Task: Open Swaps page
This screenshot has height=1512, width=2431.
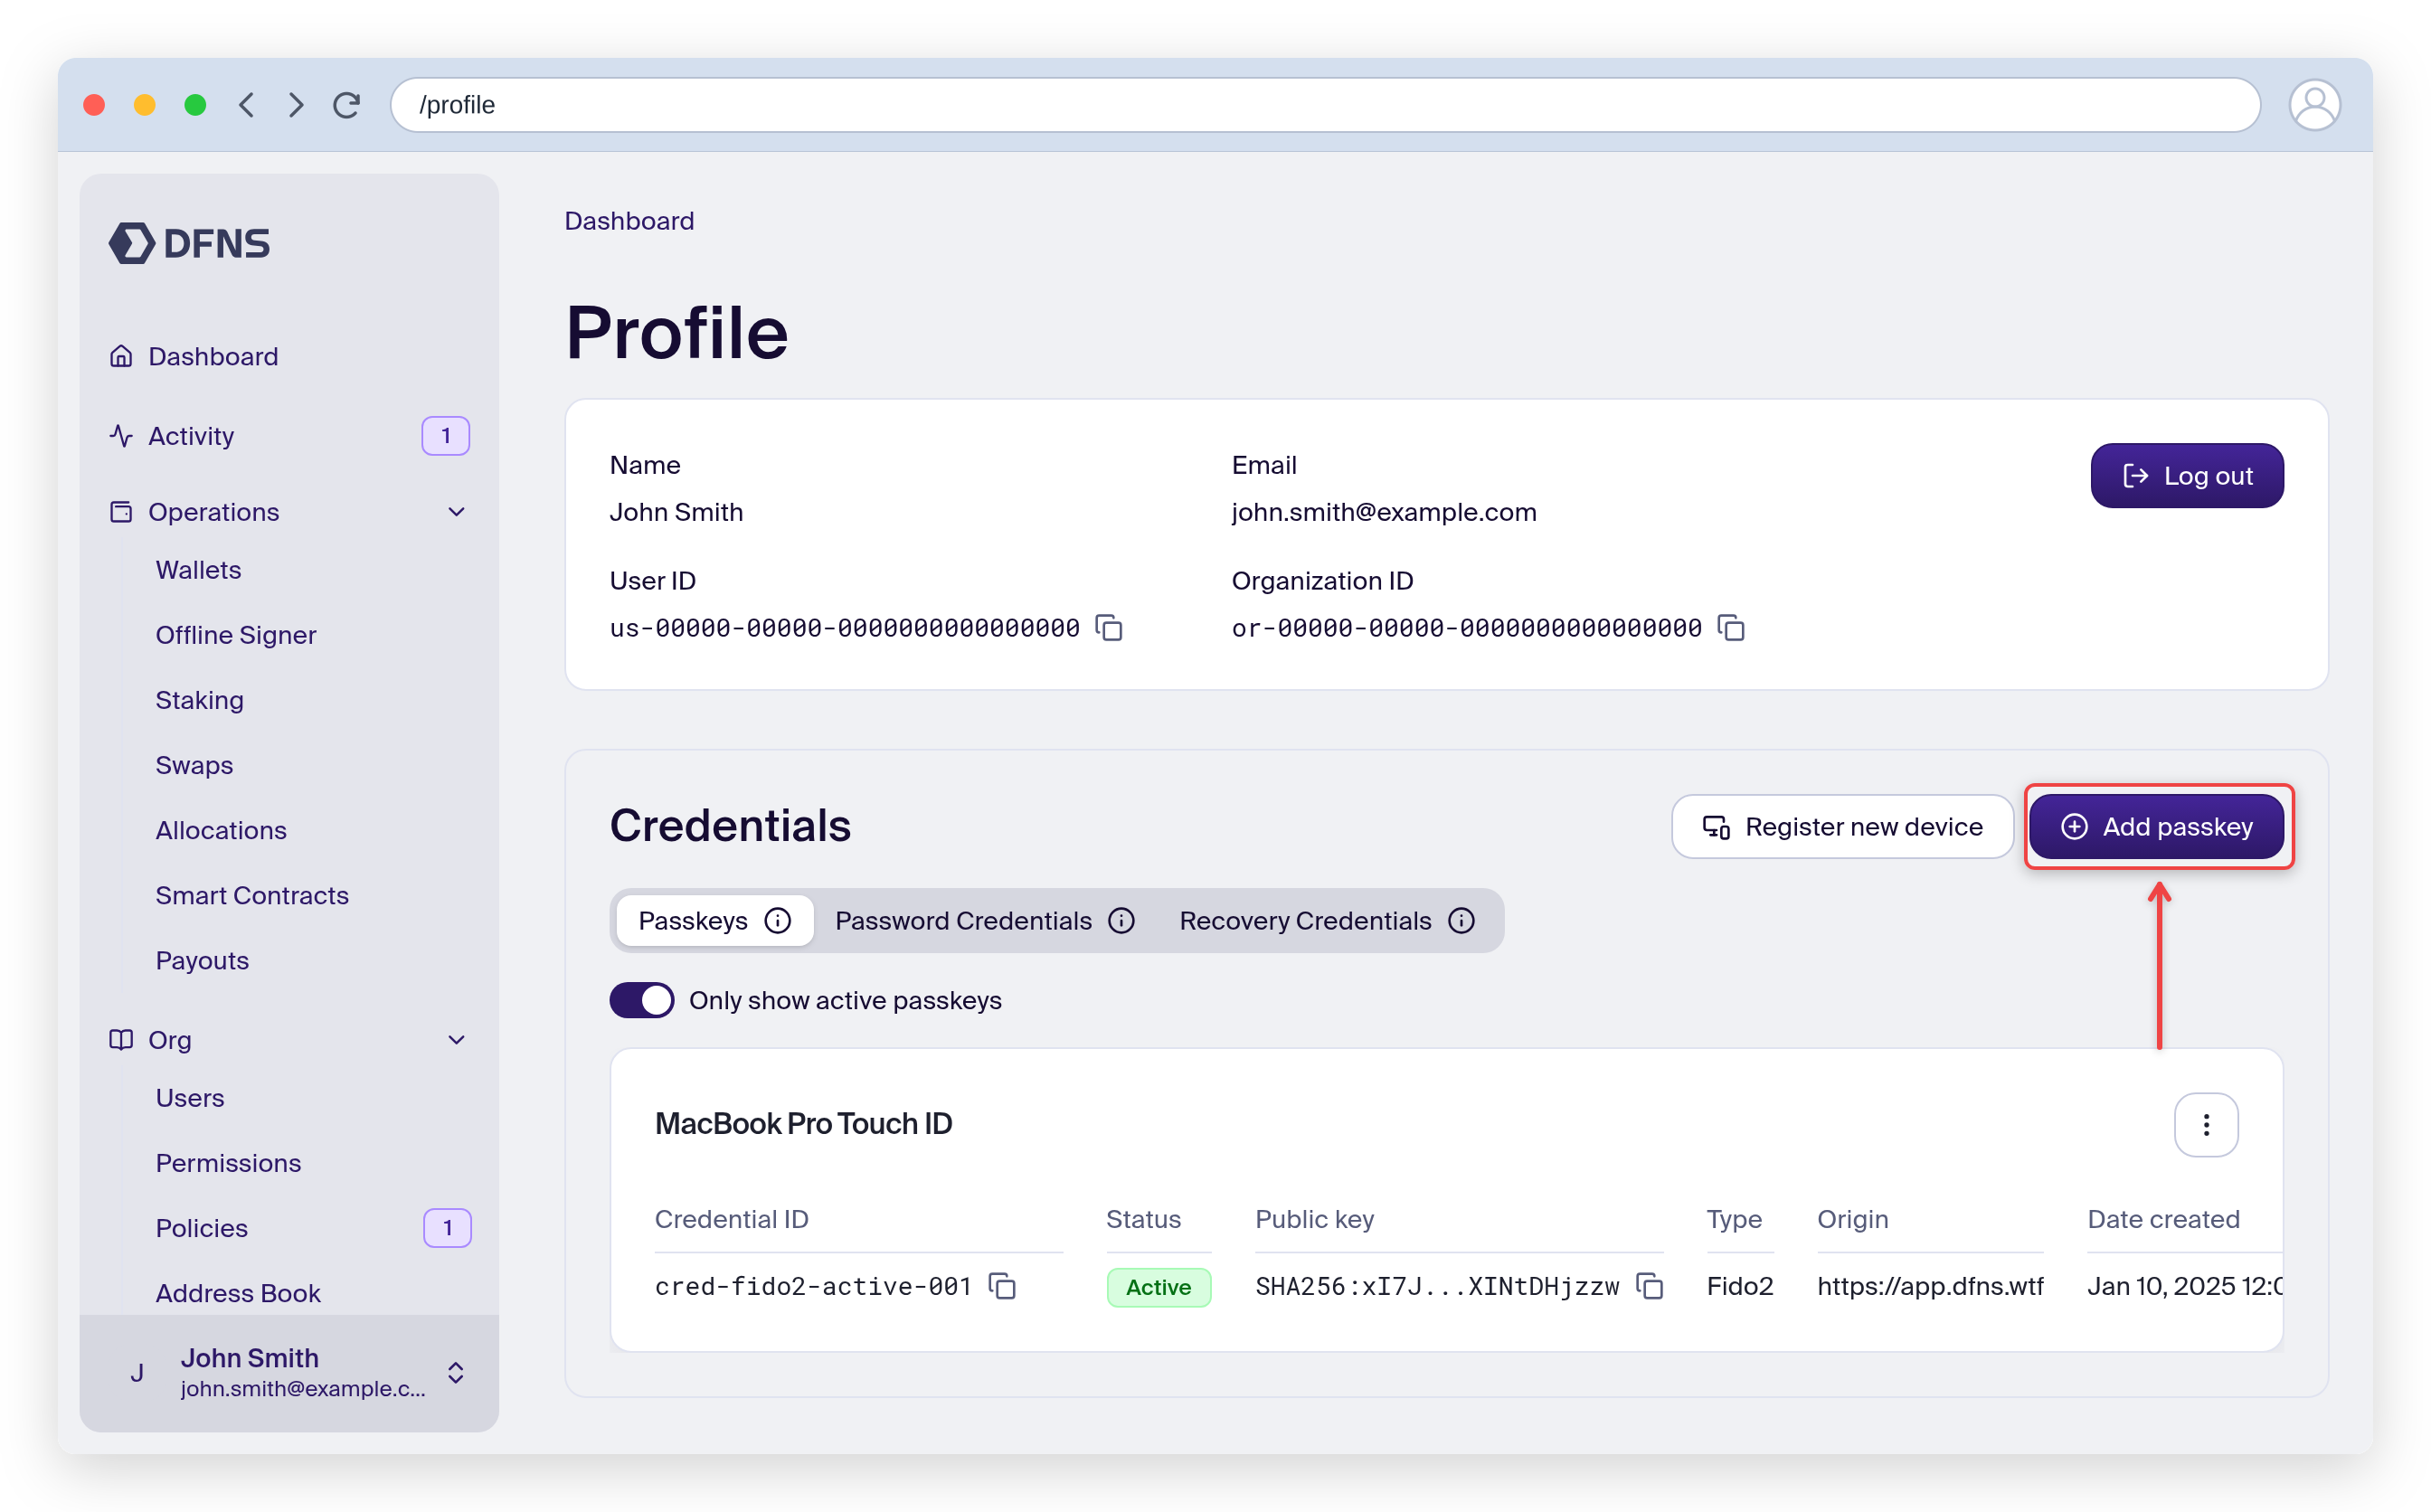Action: (x=194, y=765)
